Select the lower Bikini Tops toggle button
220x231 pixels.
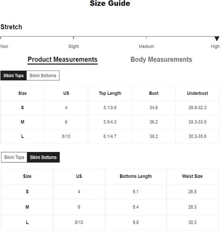coord(14,157)
